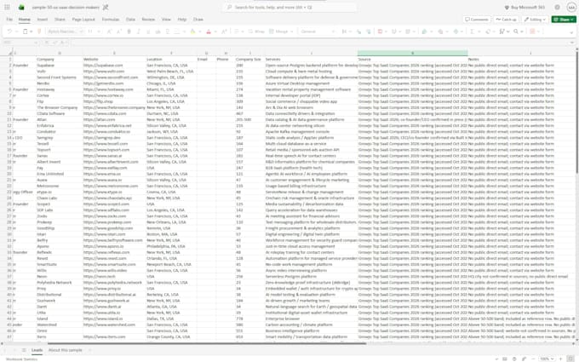Open the table styles icon
This screenshot has height=362, width=579.
click(394, 32)
